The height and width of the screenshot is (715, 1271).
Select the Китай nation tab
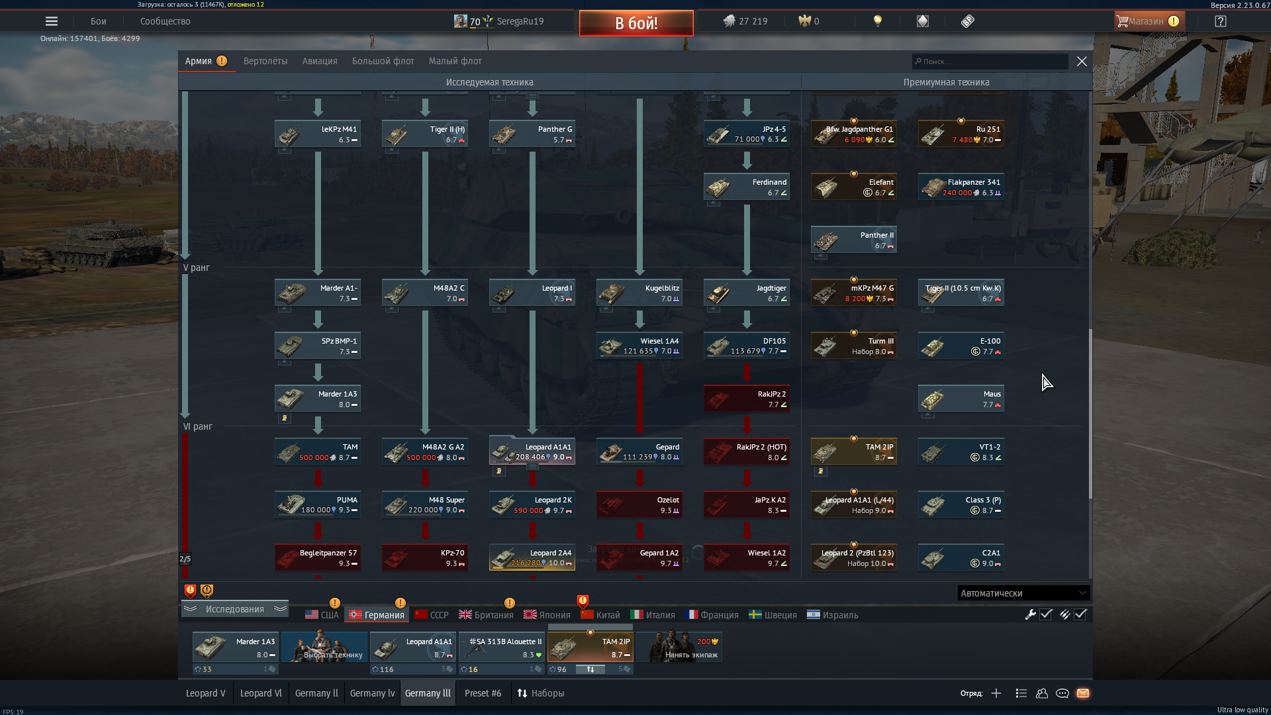click(600, 615)
